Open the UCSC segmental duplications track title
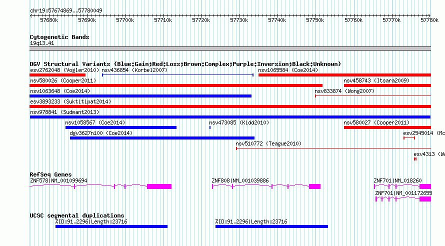This screenshot has height=246, width=445. [77, 215]
